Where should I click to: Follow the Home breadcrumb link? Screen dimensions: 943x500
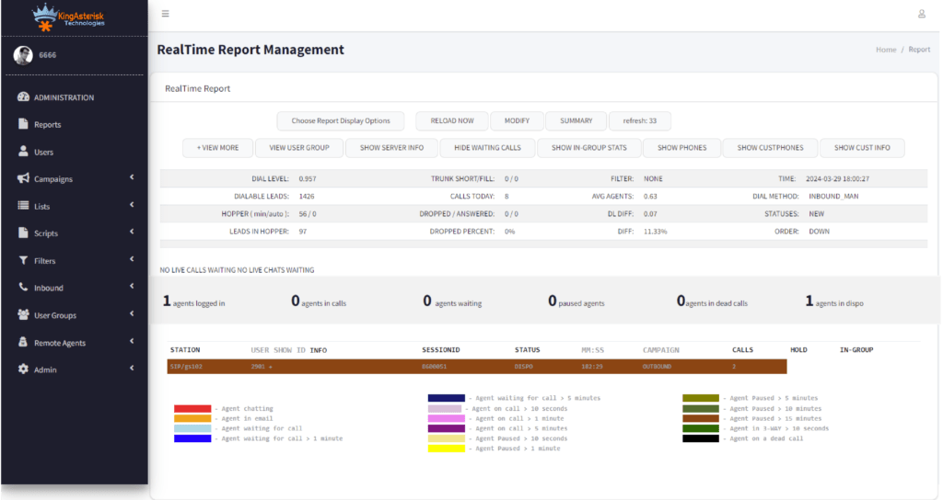click(x=885, y=50)
